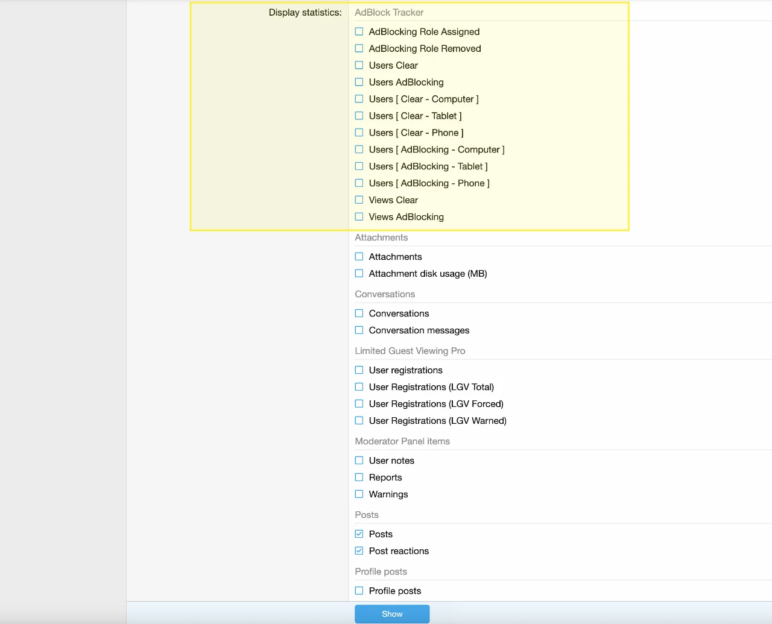Click the Show button
The width and height of the screenshot is (772, 624).
[392, 614]
